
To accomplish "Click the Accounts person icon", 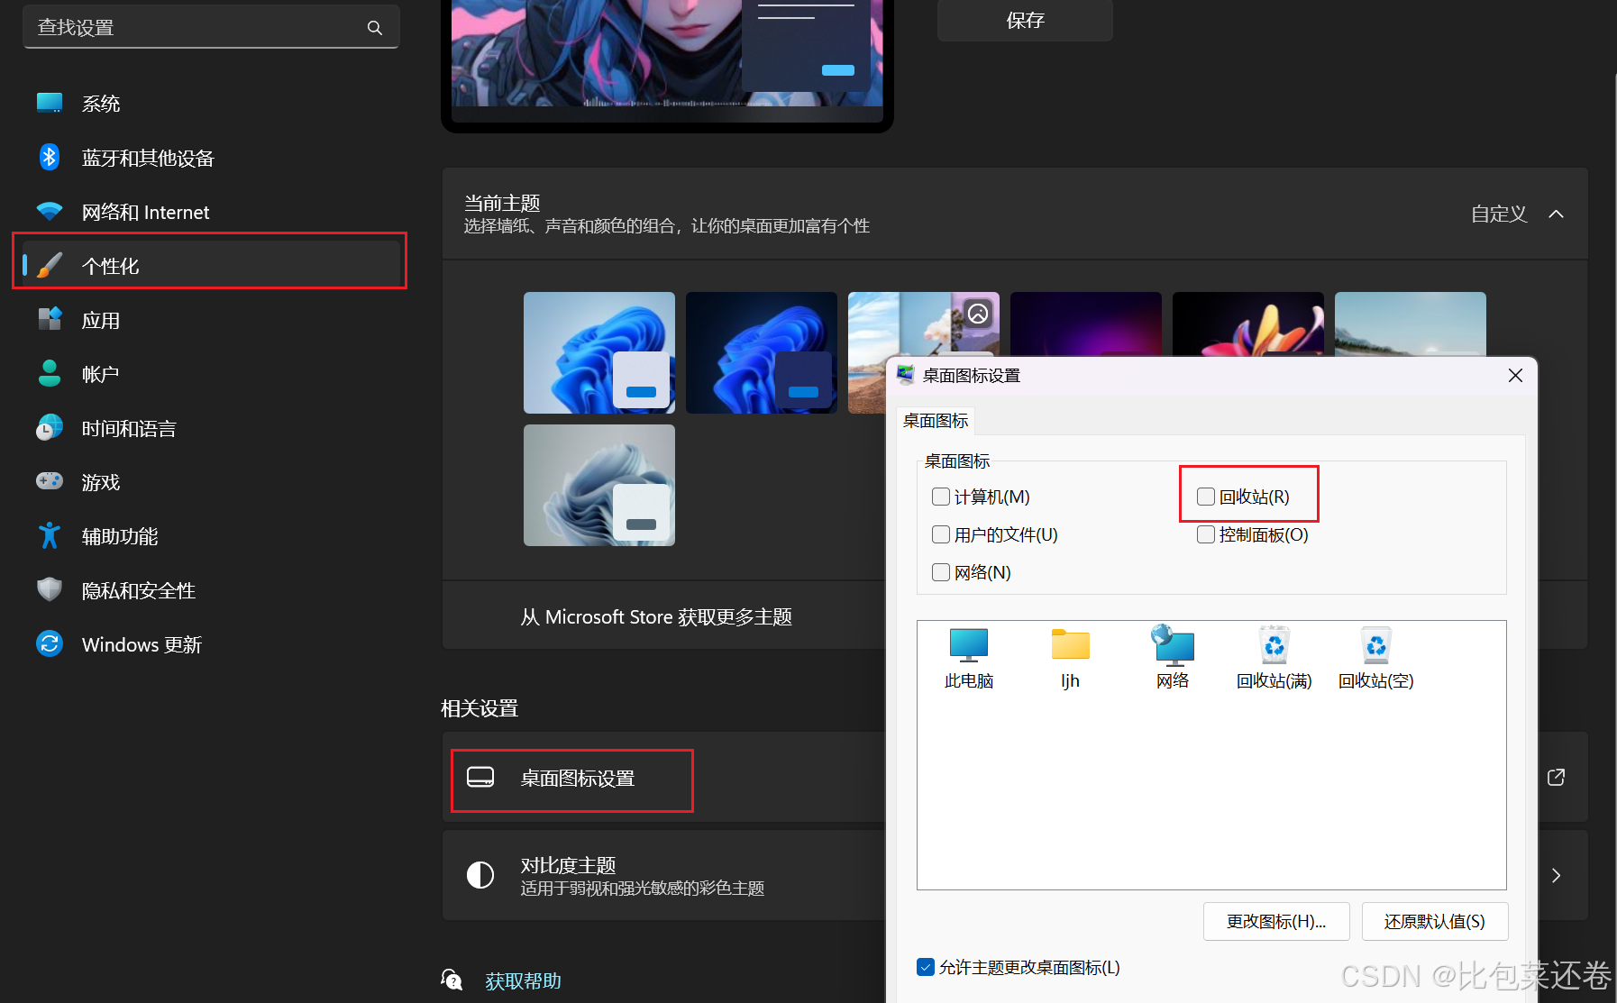I will [50, 373].
